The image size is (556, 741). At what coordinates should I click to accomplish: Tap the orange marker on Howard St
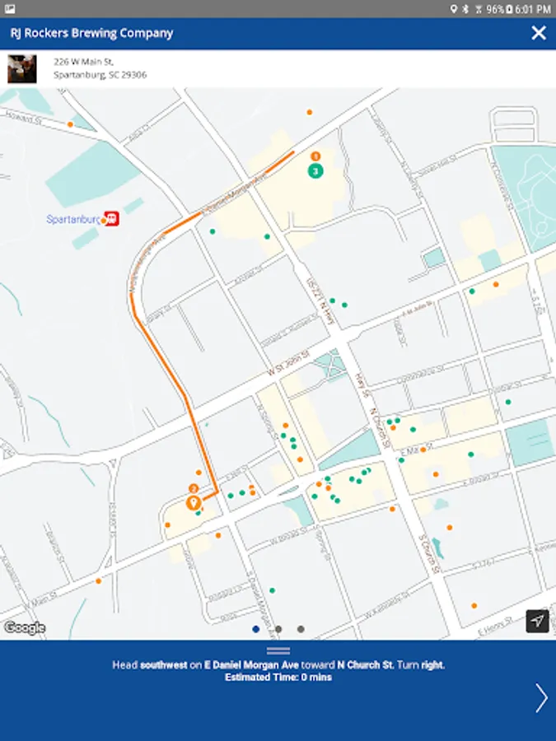point(70,124)
